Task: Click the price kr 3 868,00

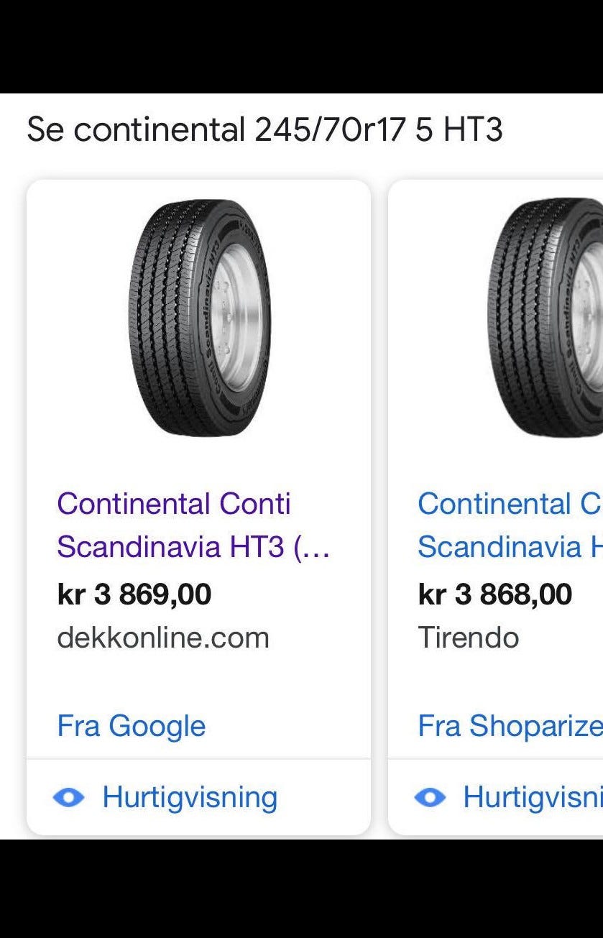Action: pyautogui.click(x=495, y=594)
